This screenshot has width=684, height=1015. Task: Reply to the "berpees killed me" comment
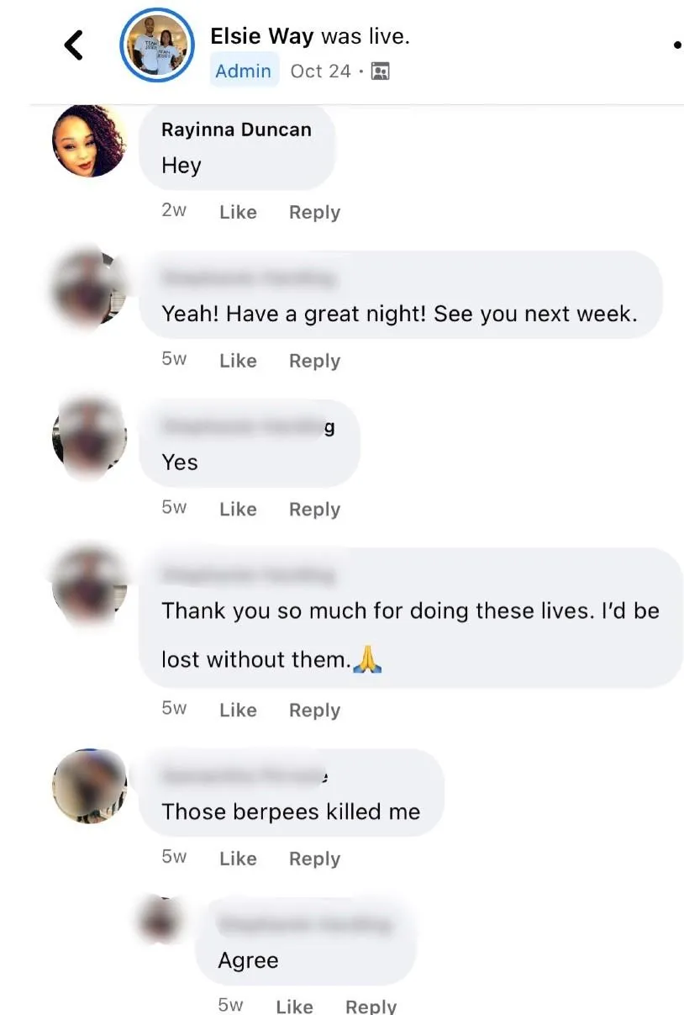pos(314,859)
